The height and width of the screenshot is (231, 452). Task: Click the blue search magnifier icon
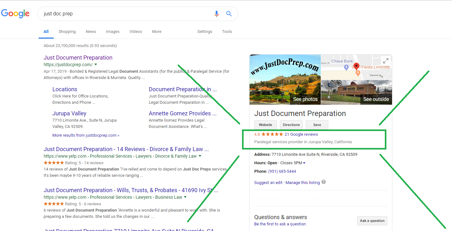coord(229,14)
